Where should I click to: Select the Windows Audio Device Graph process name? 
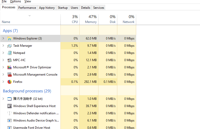click(x=36, y=120)
